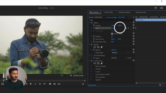Reset the Scale parameter
Image resolution: width=166 pixels, height=93 pixels.
134,28
